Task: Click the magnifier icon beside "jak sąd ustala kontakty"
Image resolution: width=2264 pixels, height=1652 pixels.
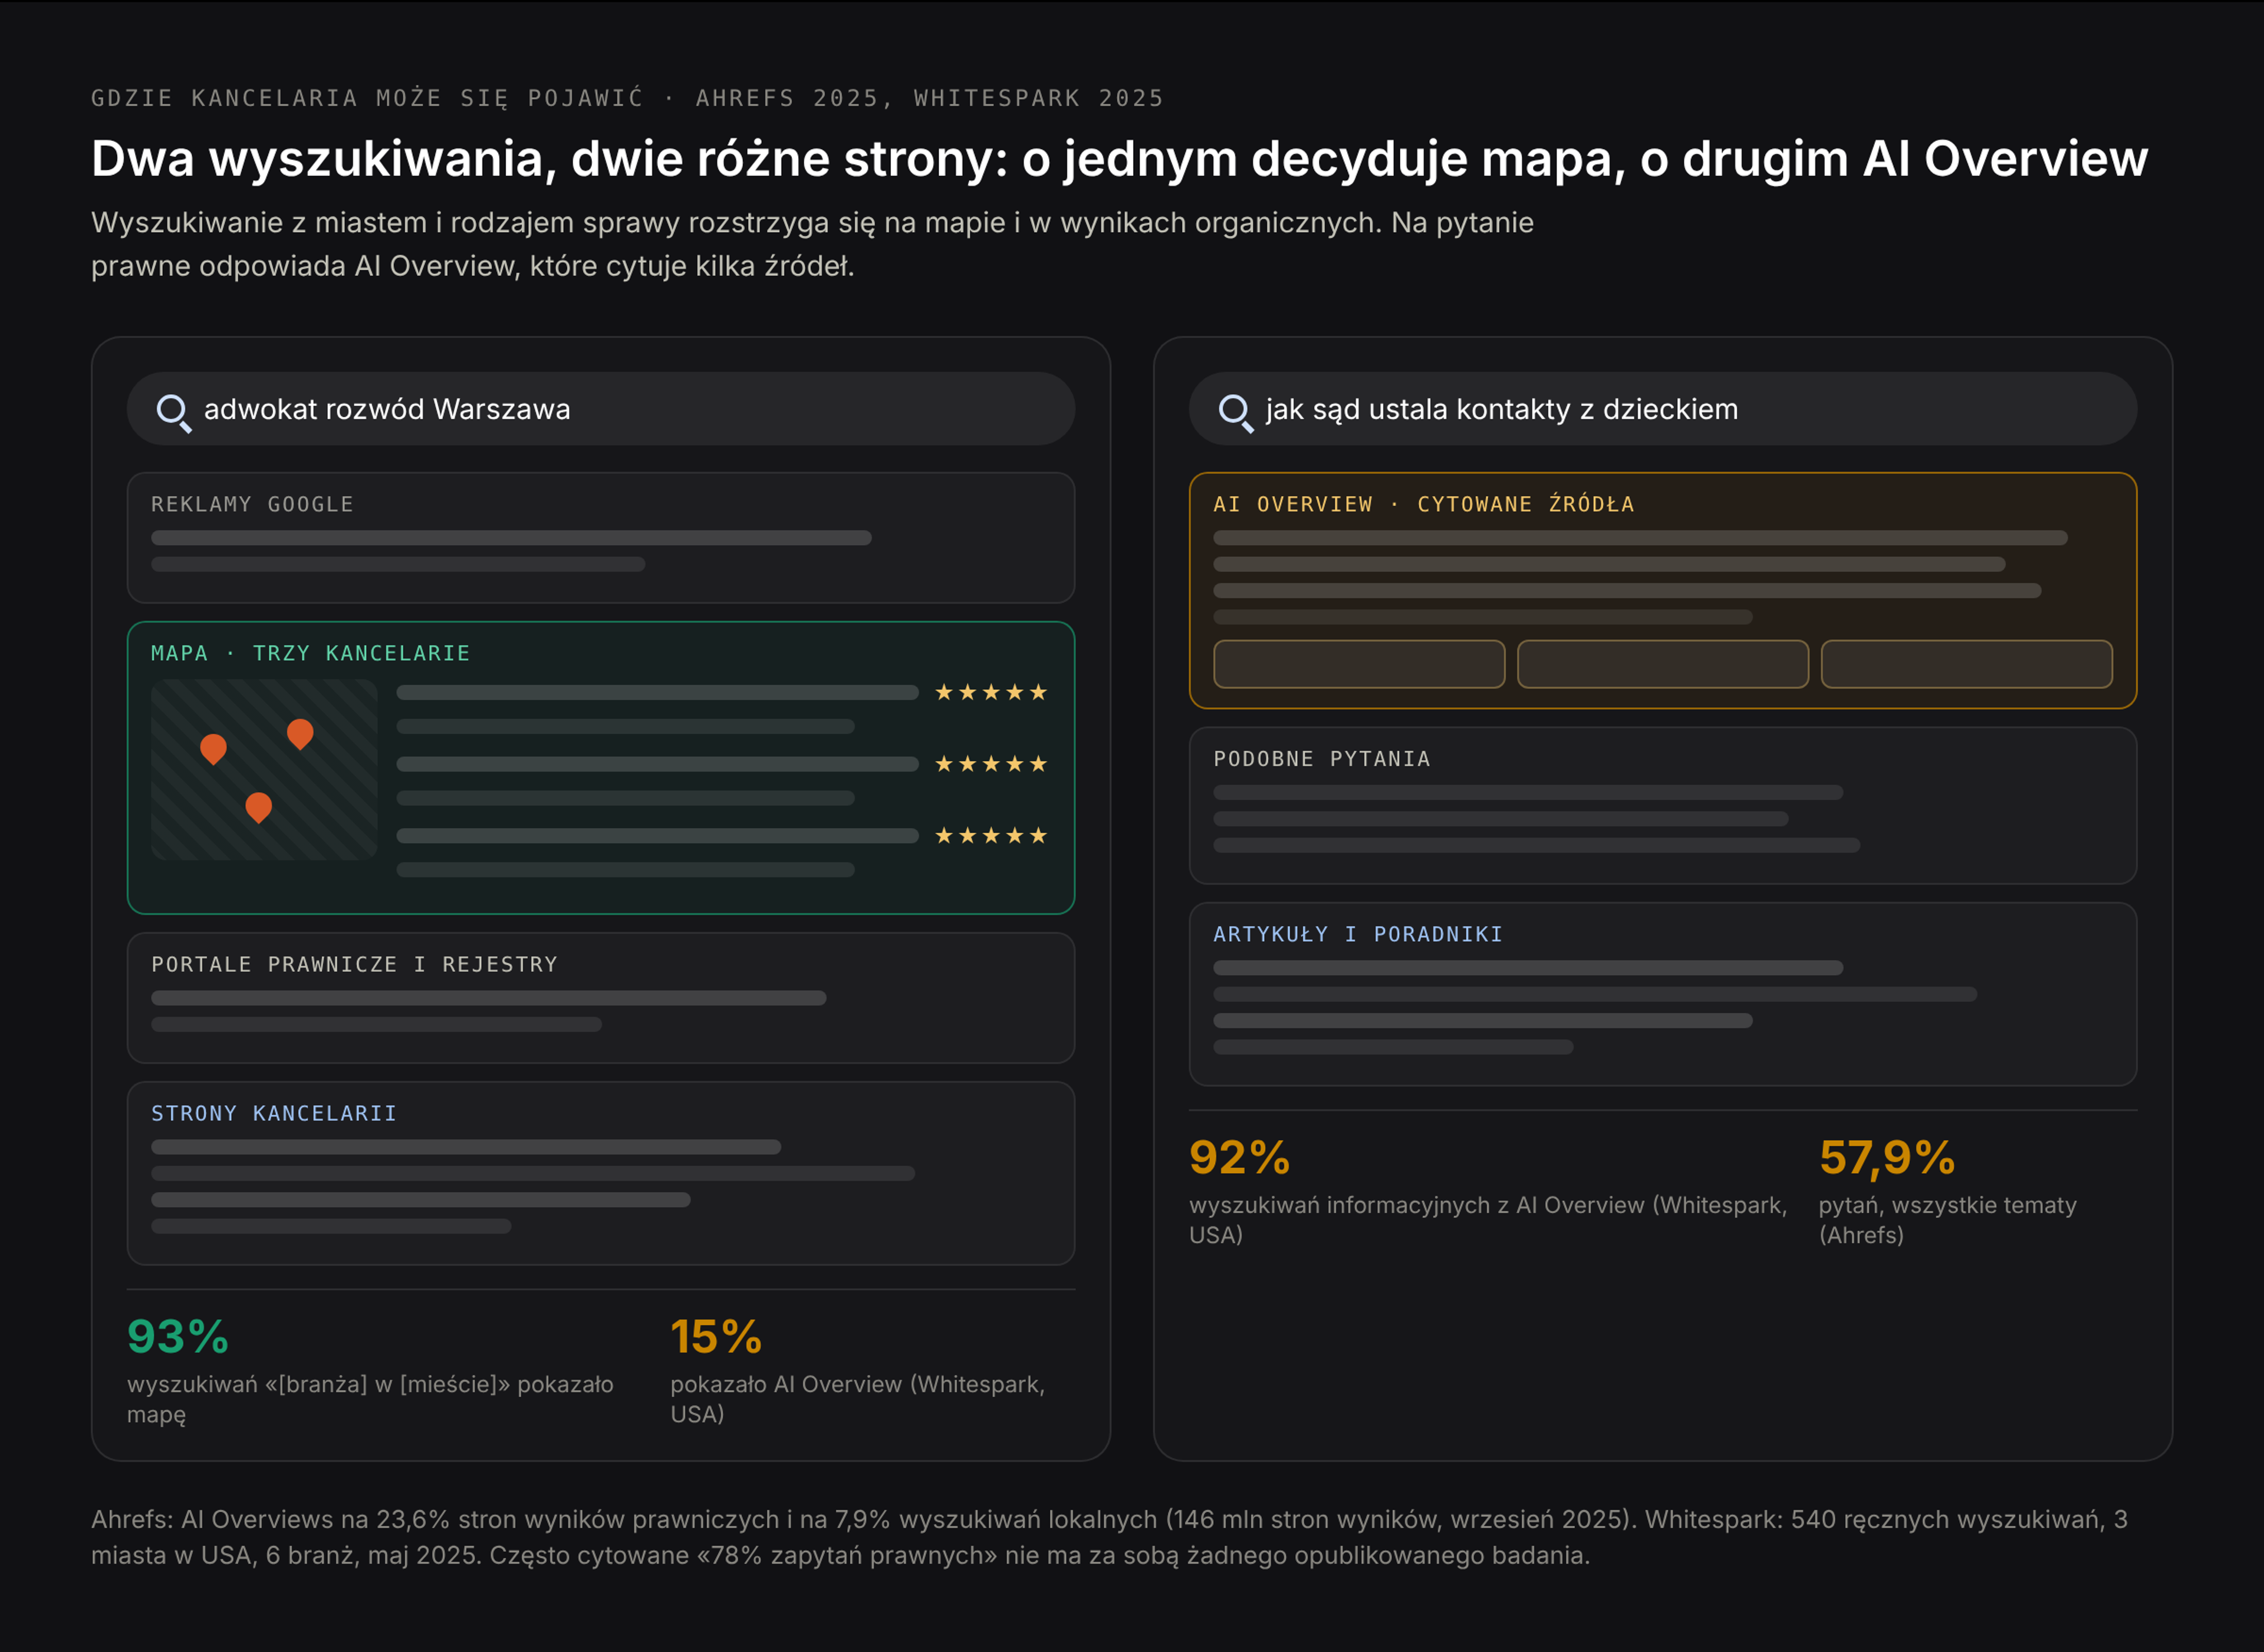Action: (x=1236, y=412)
